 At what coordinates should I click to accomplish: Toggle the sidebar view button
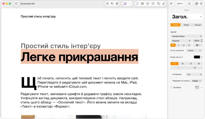(17, 4)
